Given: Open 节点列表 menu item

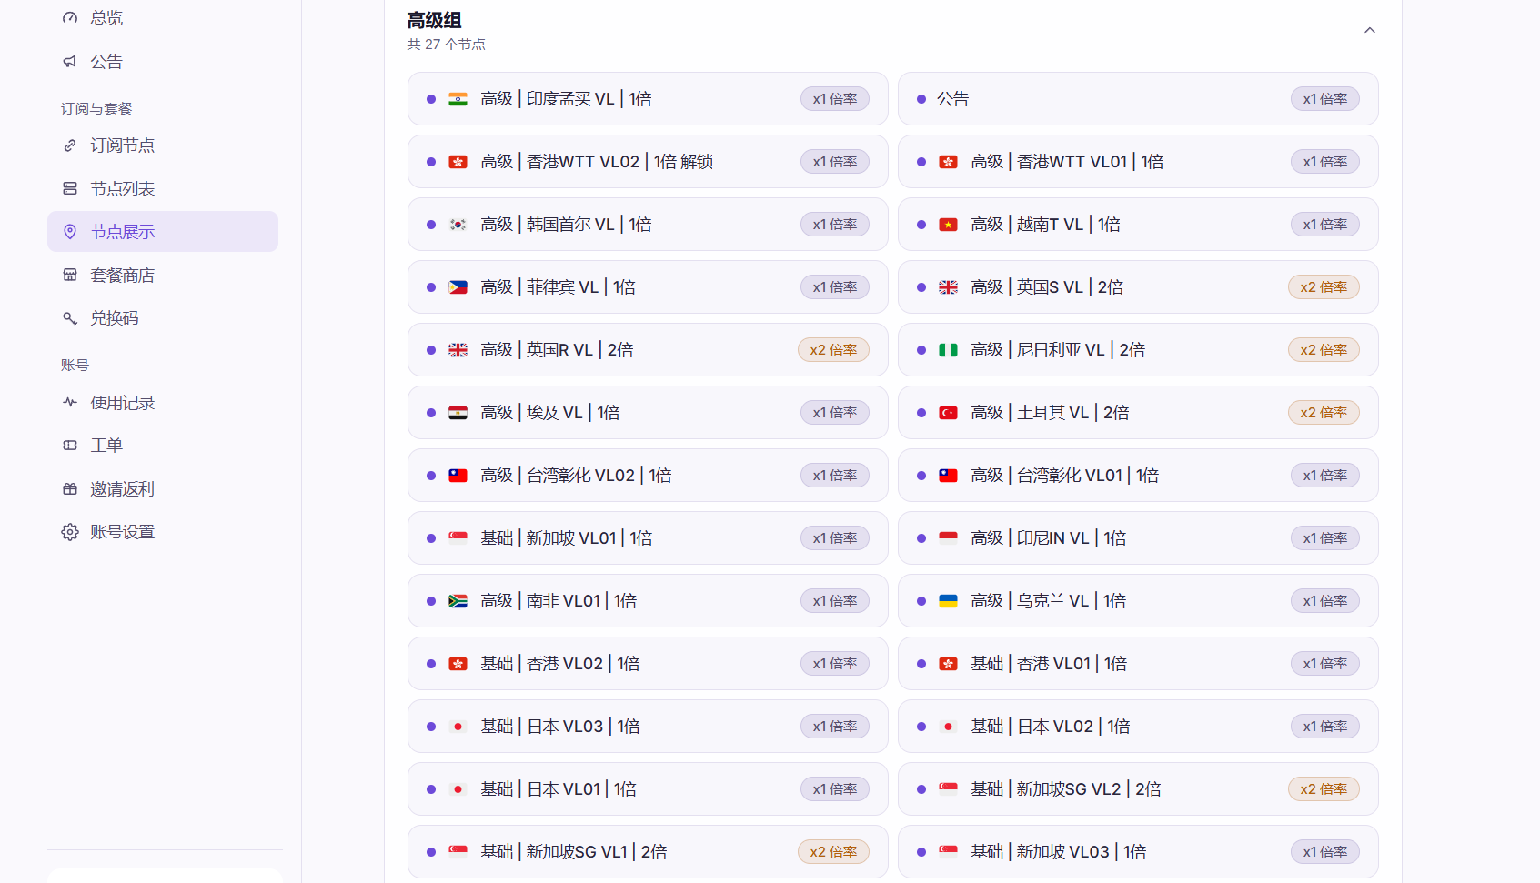Looking at the screenshot, I should click(163, 188).
